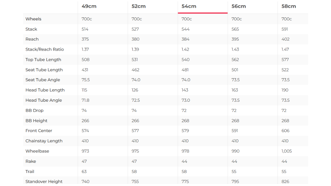Switch to the highlighted 54cm size tab
Screen dimensions: 331x186
(x=189, y=6)
